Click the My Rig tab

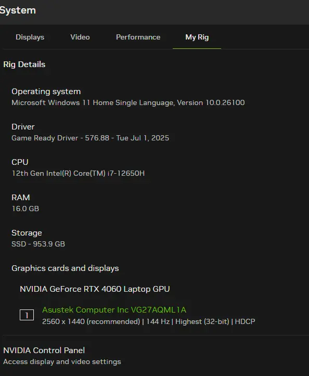tap(197, 37)
